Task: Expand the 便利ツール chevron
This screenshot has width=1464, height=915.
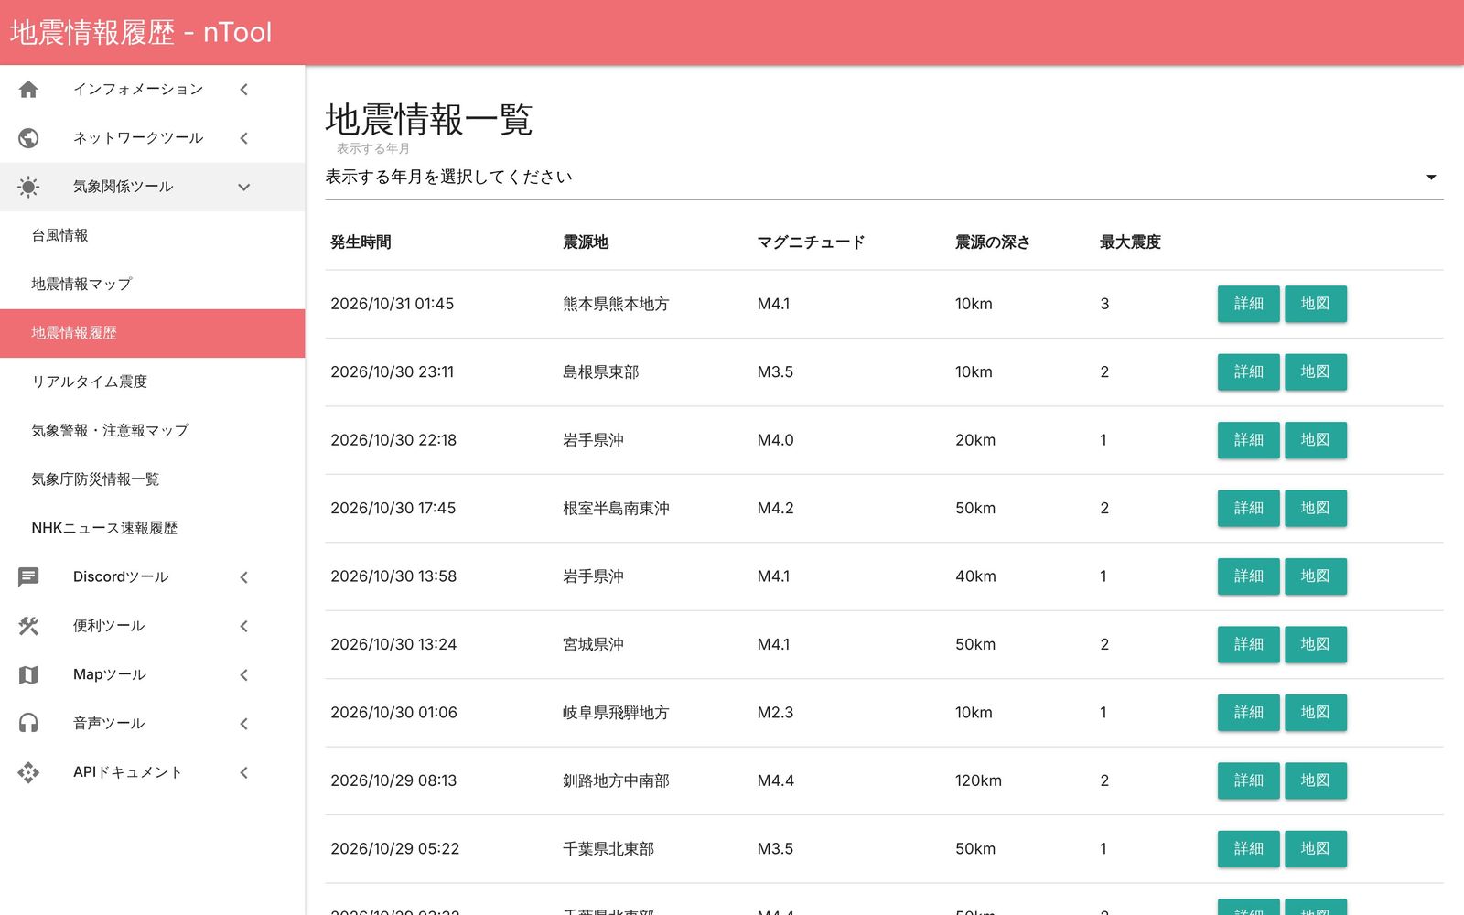Action: tap(243, 626)
